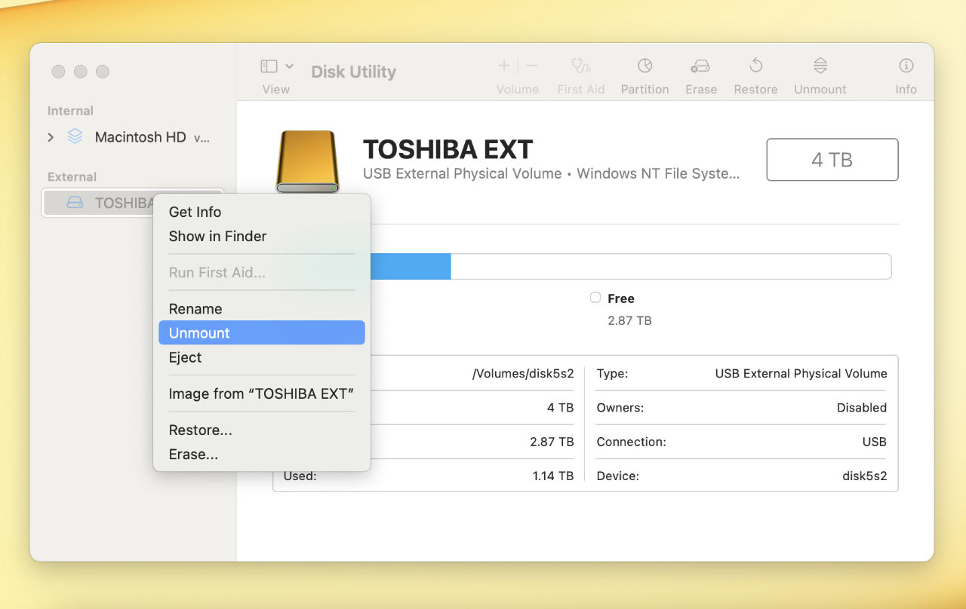Click the /Volumes/disk5s2 mount point value

tap(523, 373)
